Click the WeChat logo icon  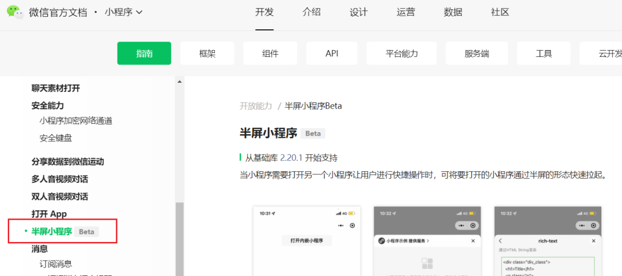coord(15,11)
